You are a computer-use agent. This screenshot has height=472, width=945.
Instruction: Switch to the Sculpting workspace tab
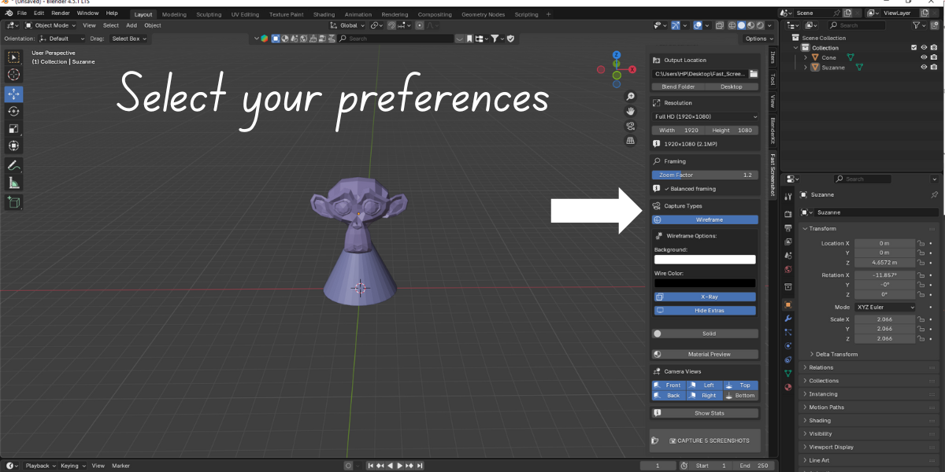point(209,14)
